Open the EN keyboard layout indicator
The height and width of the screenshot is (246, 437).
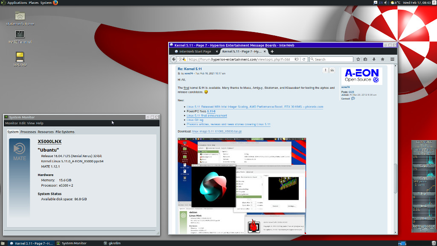click(x=381, y=3)
